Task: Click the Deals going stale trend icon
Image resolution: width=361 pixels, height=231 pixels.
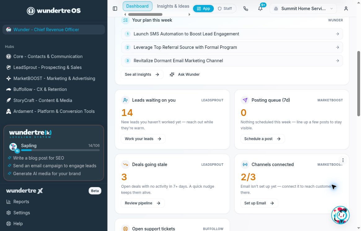Action: coord(125,165)
